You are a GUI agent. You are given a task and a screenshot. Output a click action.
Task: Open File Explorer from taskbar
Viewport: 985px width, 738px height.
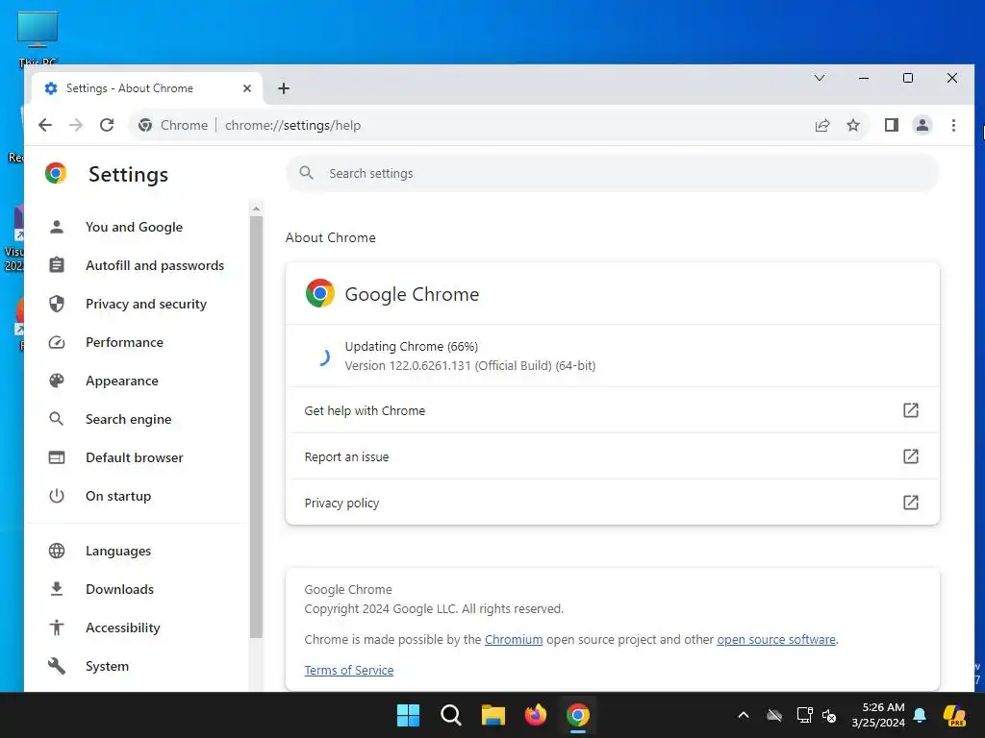click(x=493, y=715)
